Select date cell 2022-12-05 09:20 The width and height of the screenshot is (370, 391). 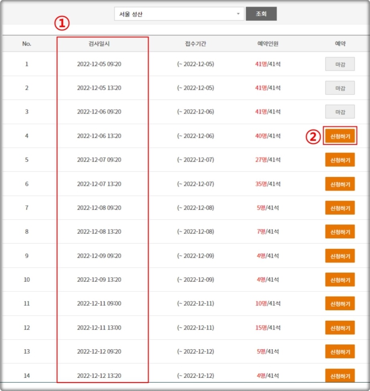pos(99,64)
